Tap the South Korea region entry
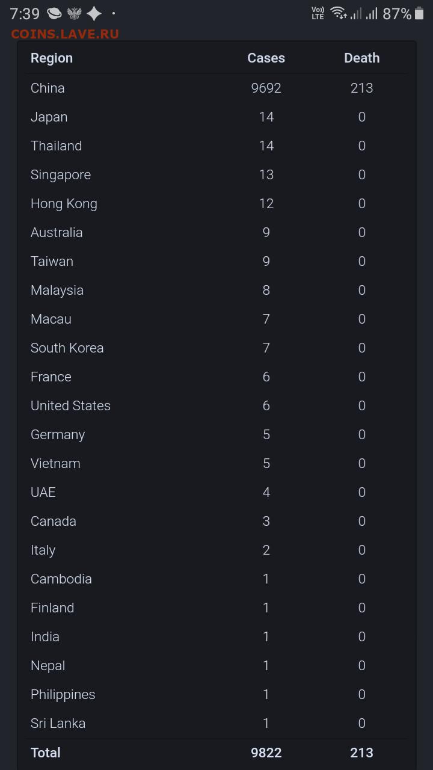433x770 pixels. pos(67,348)
